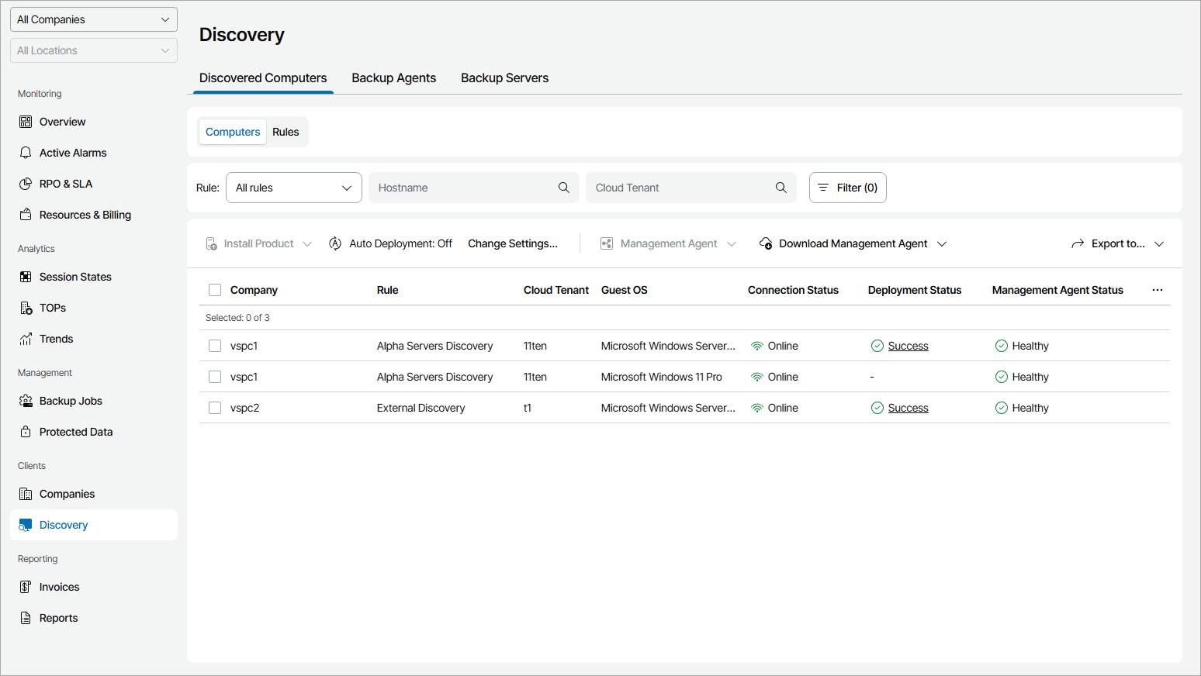Click Change Settings button

(512, 243)
